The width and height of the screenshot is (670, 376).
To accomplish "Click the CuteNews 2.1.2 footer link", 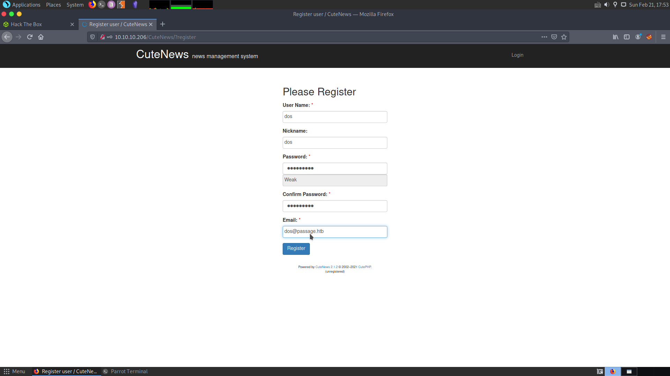I will click(326, 267).
